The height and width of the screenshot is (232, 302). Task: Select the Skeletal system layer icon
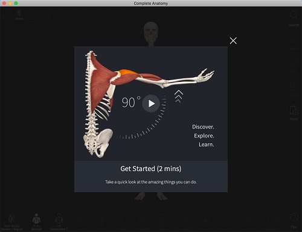pos(36,222)
